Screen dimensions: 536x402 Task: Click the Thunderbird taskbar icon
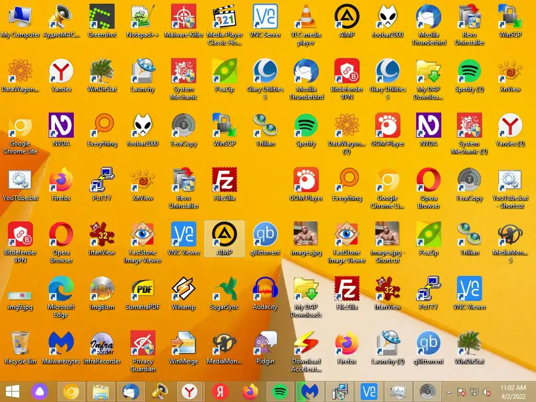point(130,392)
